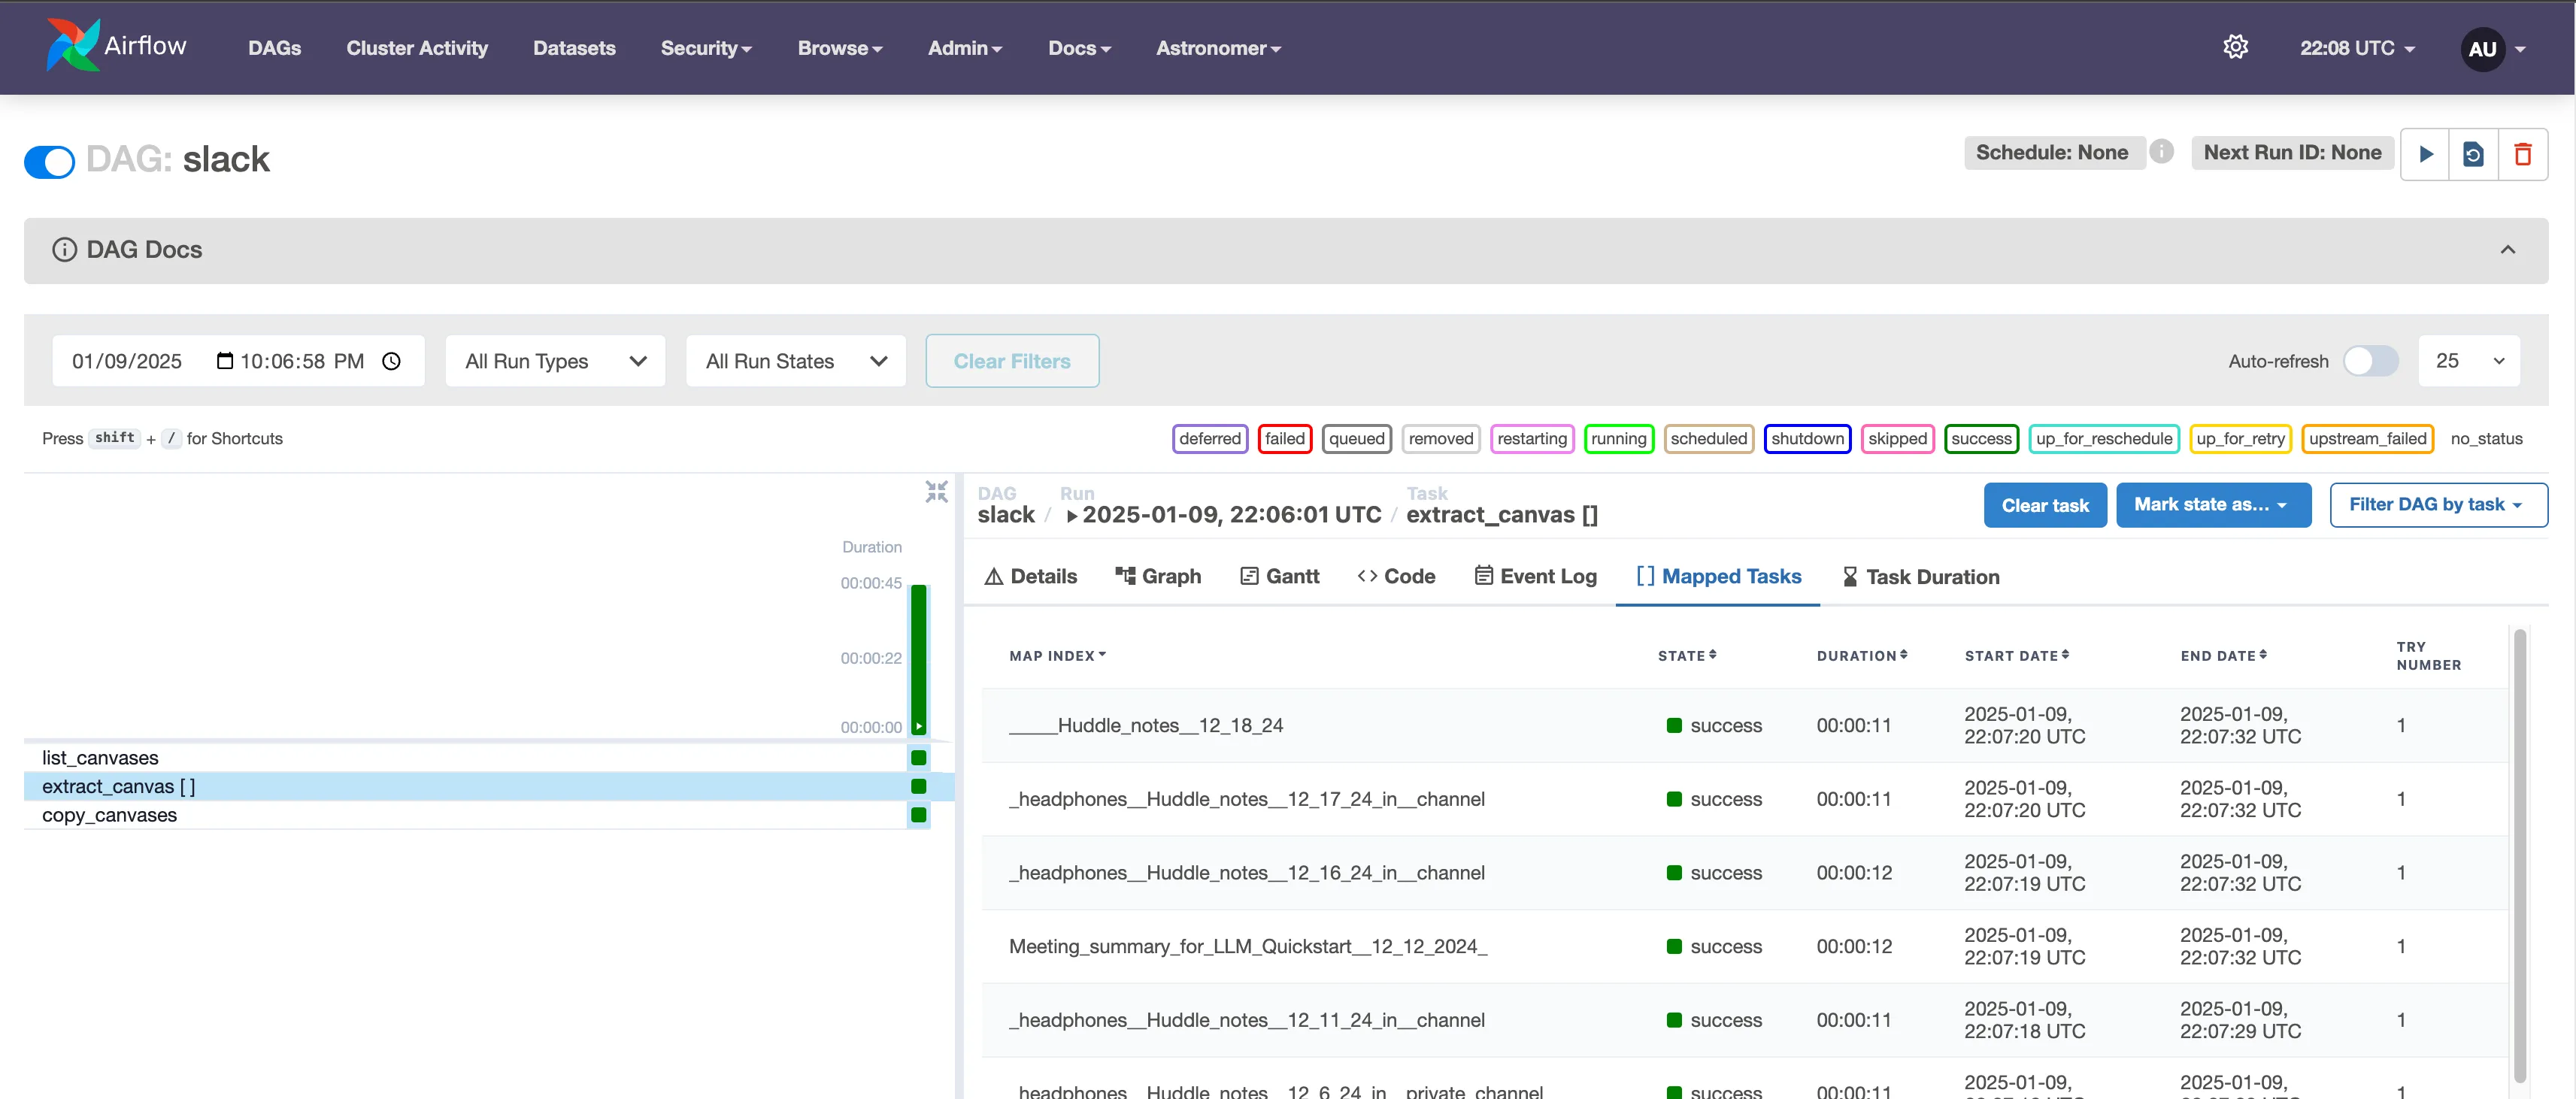The height and width of the screenshot is (1099, 2576).
Task: Switch to the Graph tab
Action: 1158,577
